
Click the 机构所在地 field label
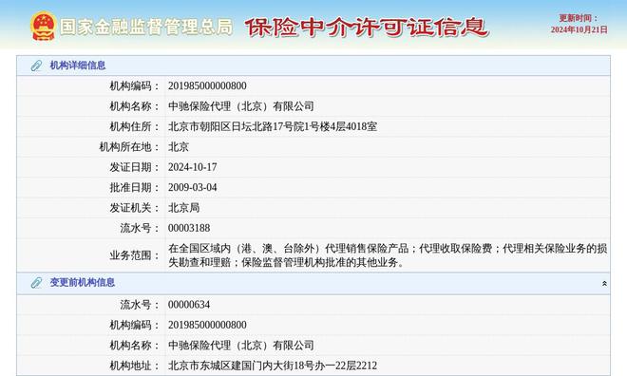pos(129,146)
